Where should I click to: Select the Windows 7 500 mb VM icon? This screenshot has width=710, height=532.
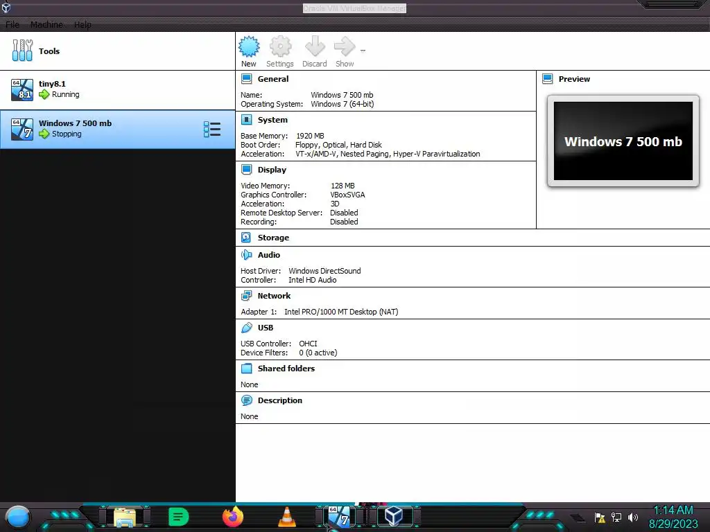tap(22, 130)
